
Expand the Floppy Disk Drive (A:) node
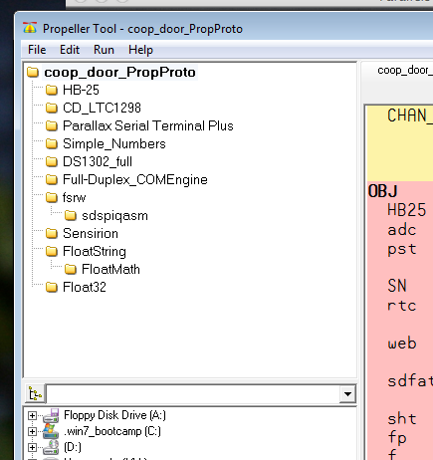click(x=32, y=415)
